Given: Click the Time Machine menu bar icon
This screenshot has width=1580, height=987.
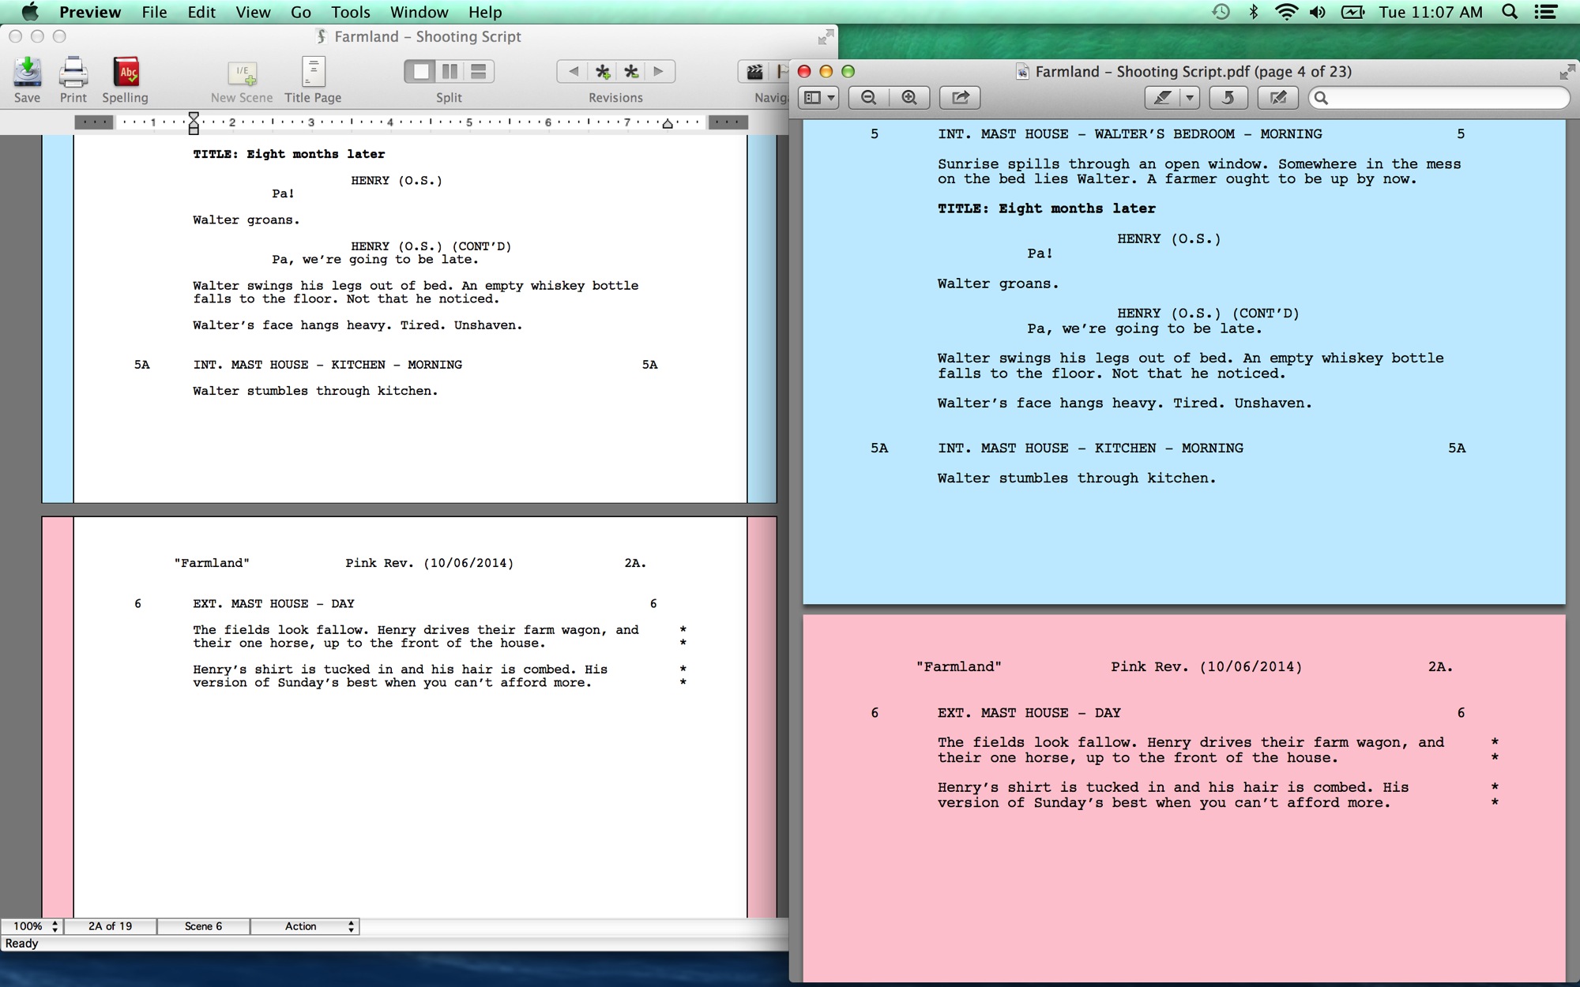Looking at the screenshot, I should 1221,12.
